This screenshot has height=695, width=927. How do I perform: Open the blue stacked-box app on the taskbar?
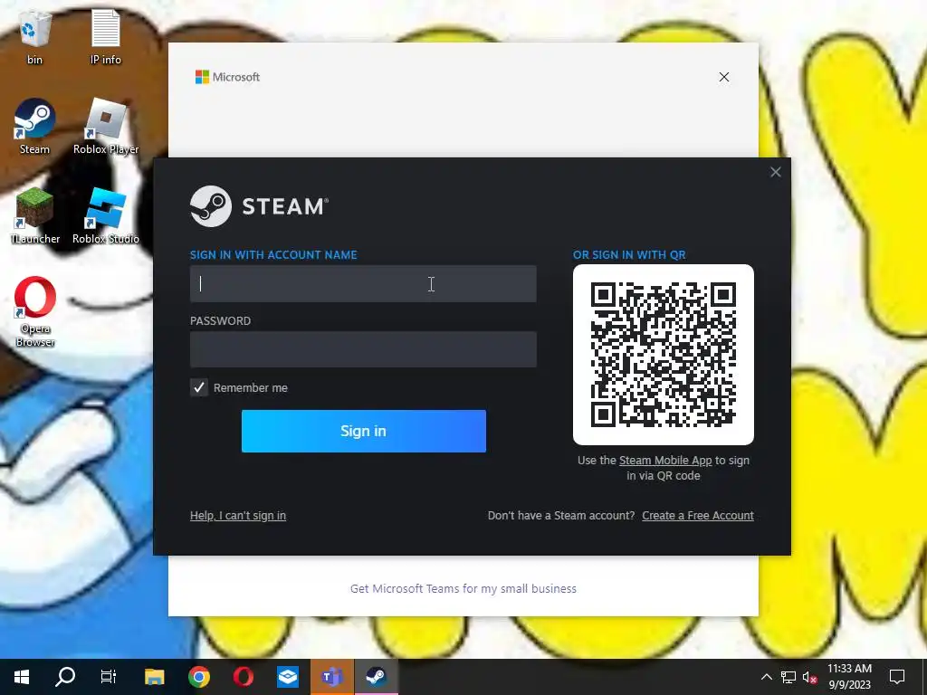point(288,677)
